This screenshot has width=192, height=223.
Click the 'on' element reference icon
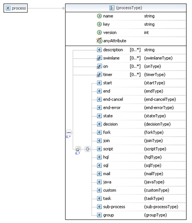100,66
